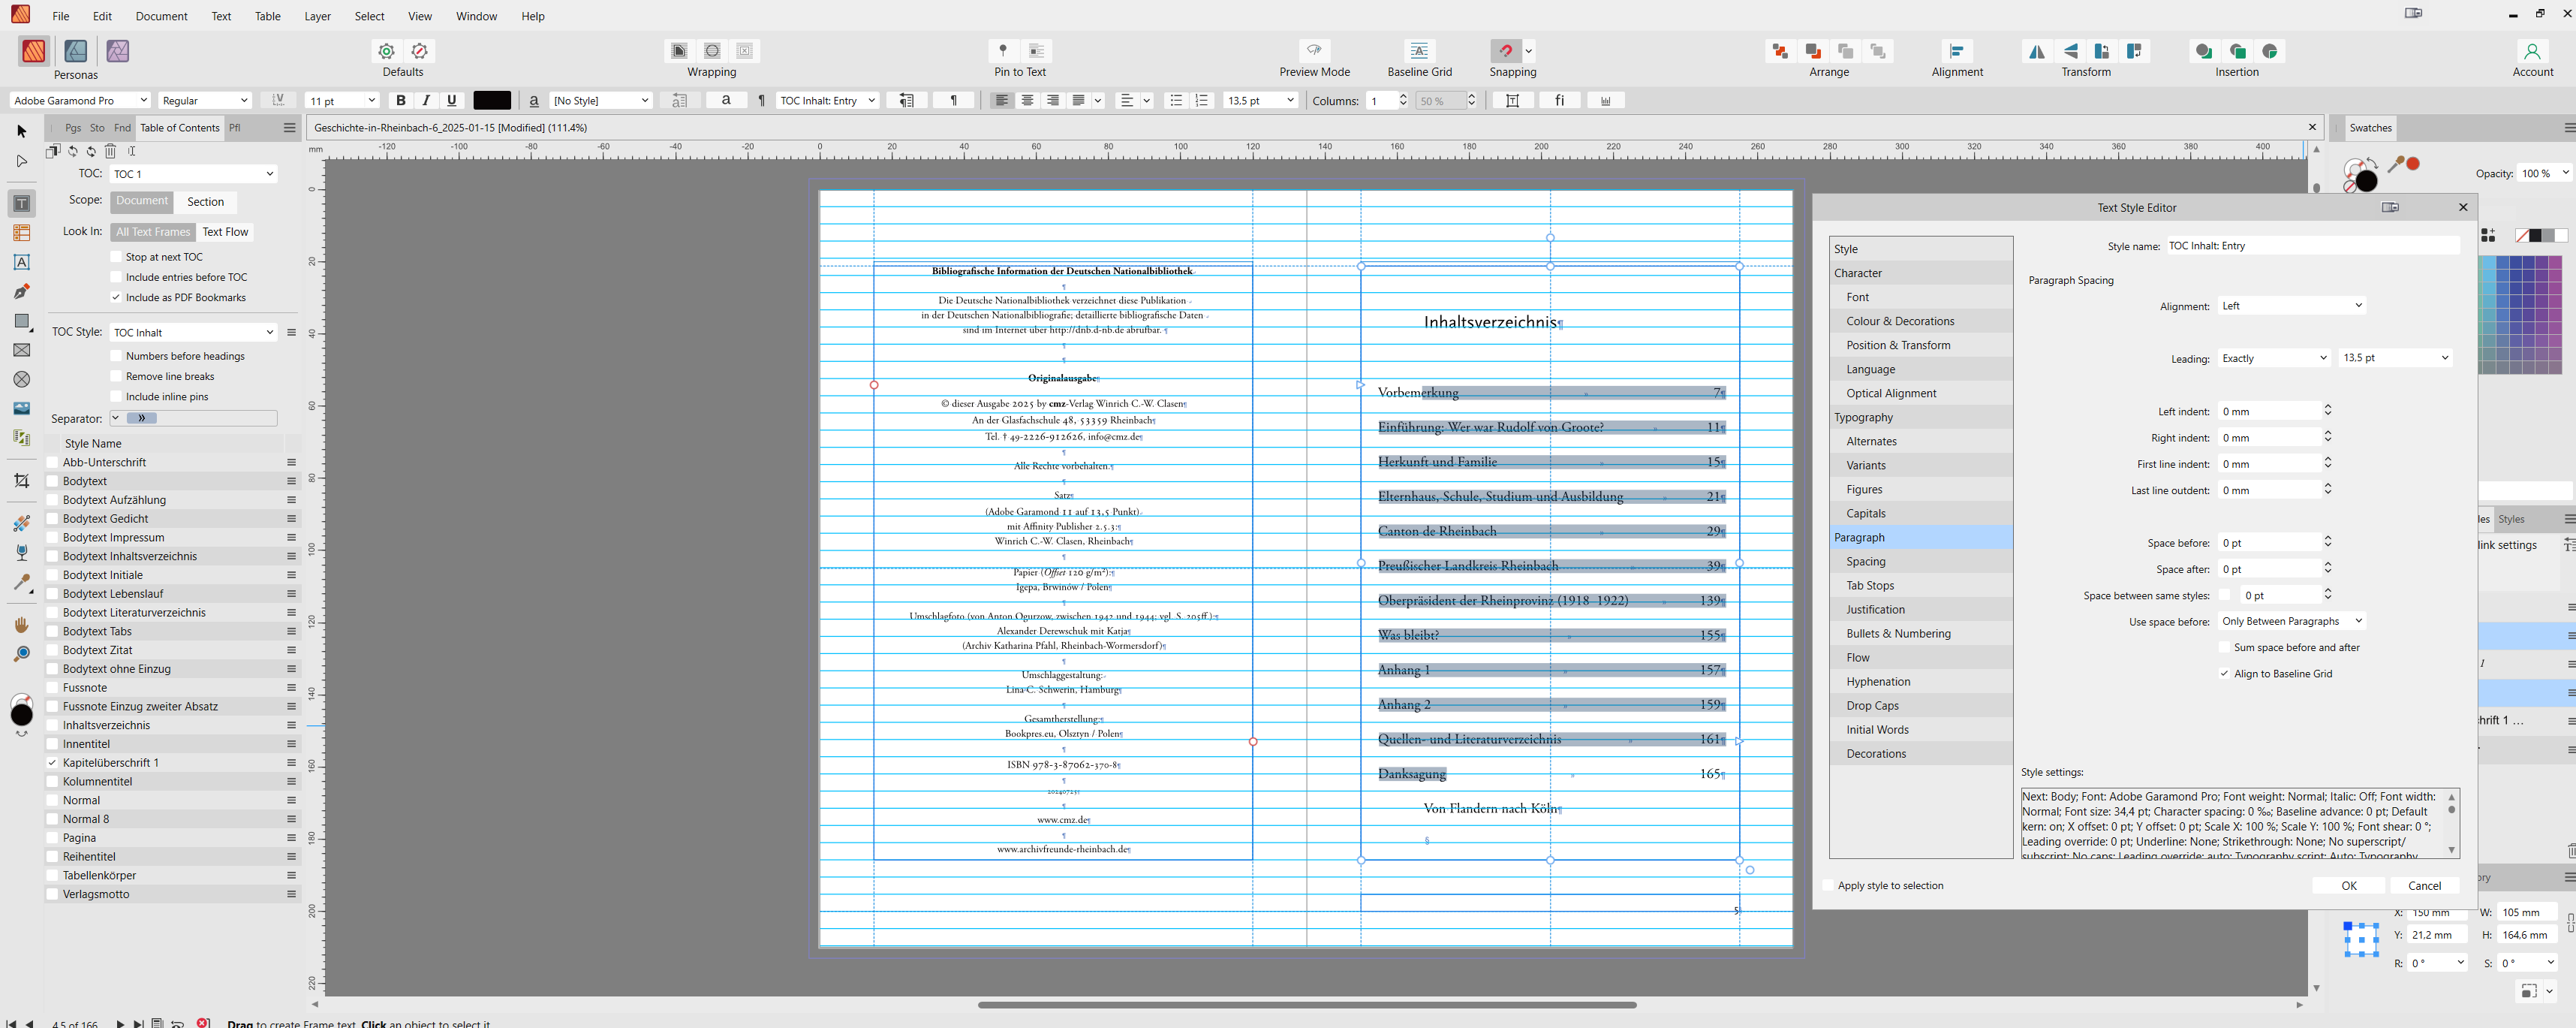Set scope to Section
The image size is (2576, 1028).
(x=205, y=202)
